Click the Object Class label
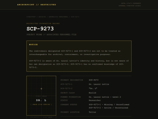This screenshot has height=119, width=158. 68,93
